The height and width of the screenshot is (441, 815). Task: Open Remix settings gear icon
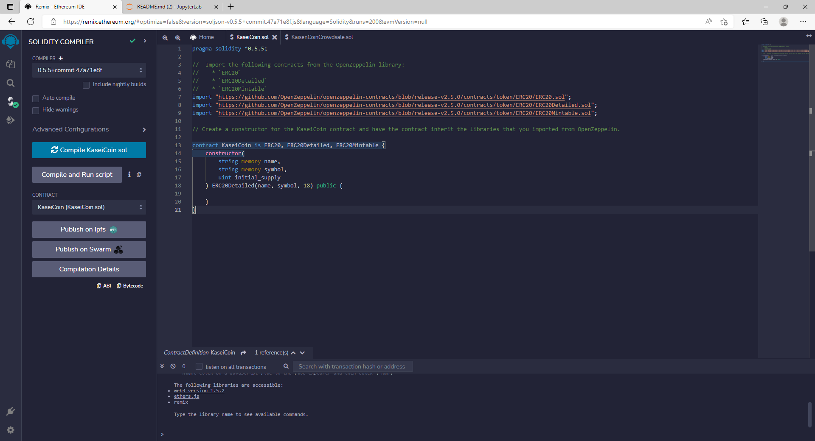[x=11, y=430]
